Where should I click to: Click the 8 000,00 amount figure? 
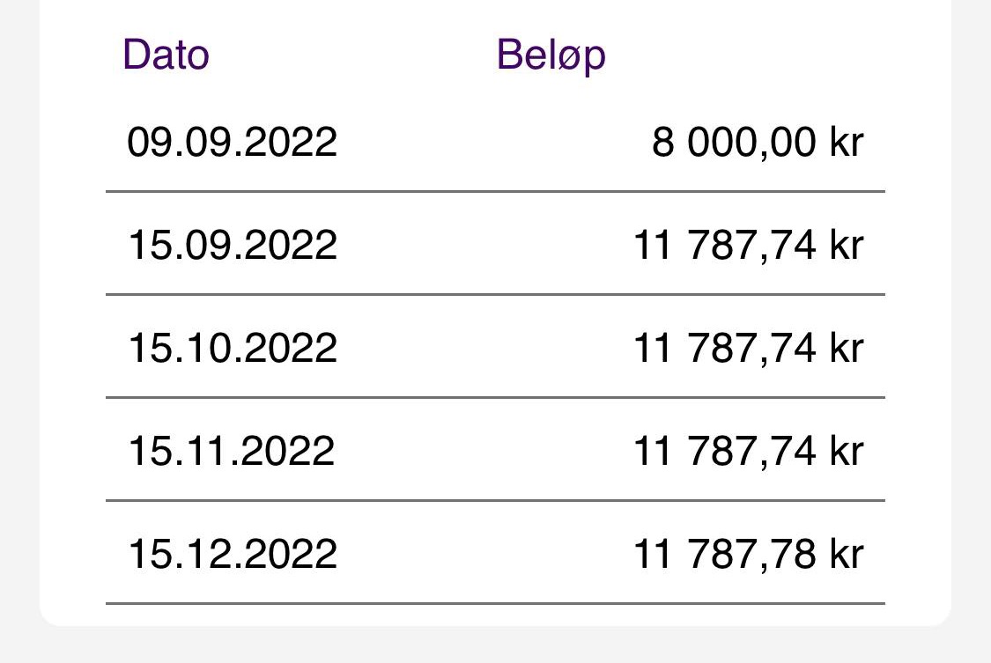pyautogui.click(x=734, y=142)
